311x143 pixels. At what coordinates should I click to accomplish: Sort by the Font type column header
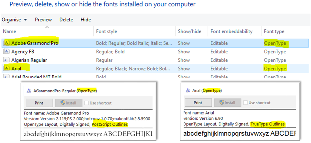pos(285,31)
